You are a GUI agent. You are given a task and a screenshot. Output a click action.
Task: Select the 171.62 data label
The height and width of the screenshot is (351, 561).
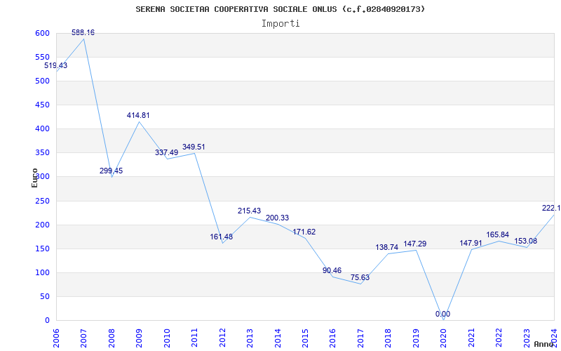(x=304, y=232)
